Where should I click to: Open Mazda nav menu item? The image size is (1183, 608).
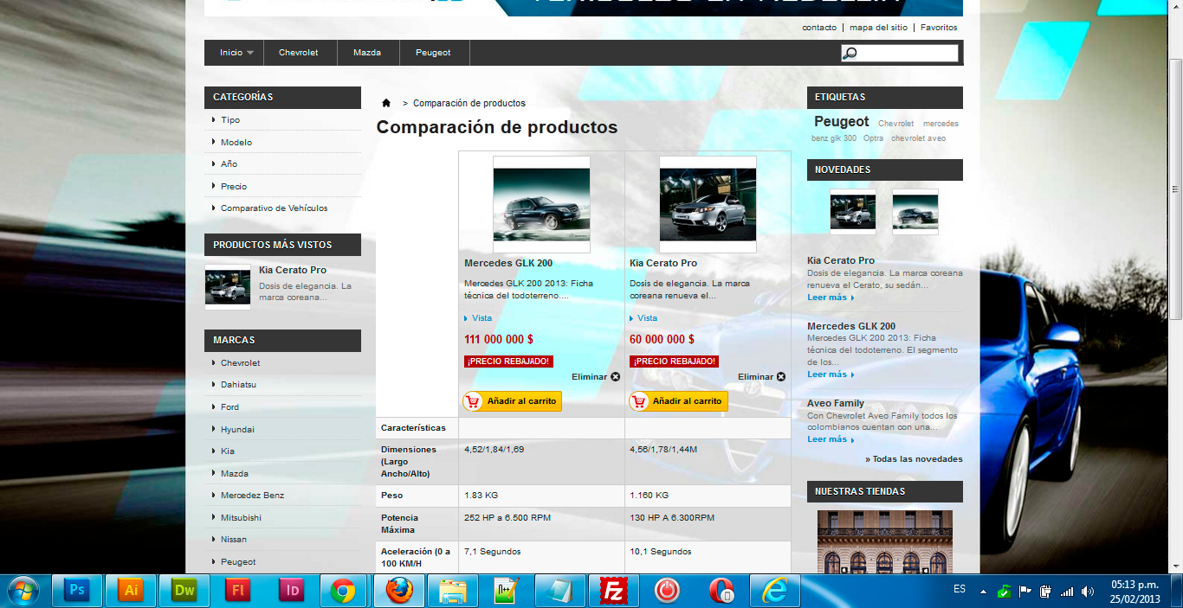pyautogui.click(x=367, y=53)
